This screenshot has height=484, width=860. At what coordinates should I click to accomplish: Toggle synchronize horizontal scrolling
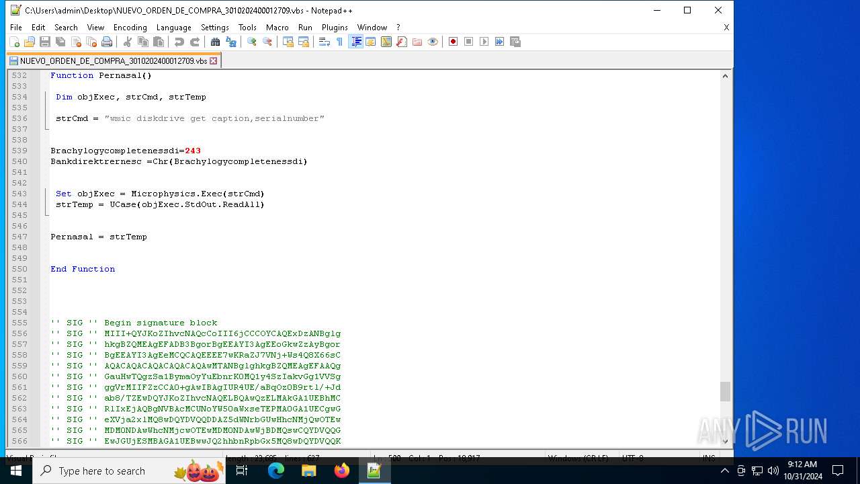coord(304,42)
